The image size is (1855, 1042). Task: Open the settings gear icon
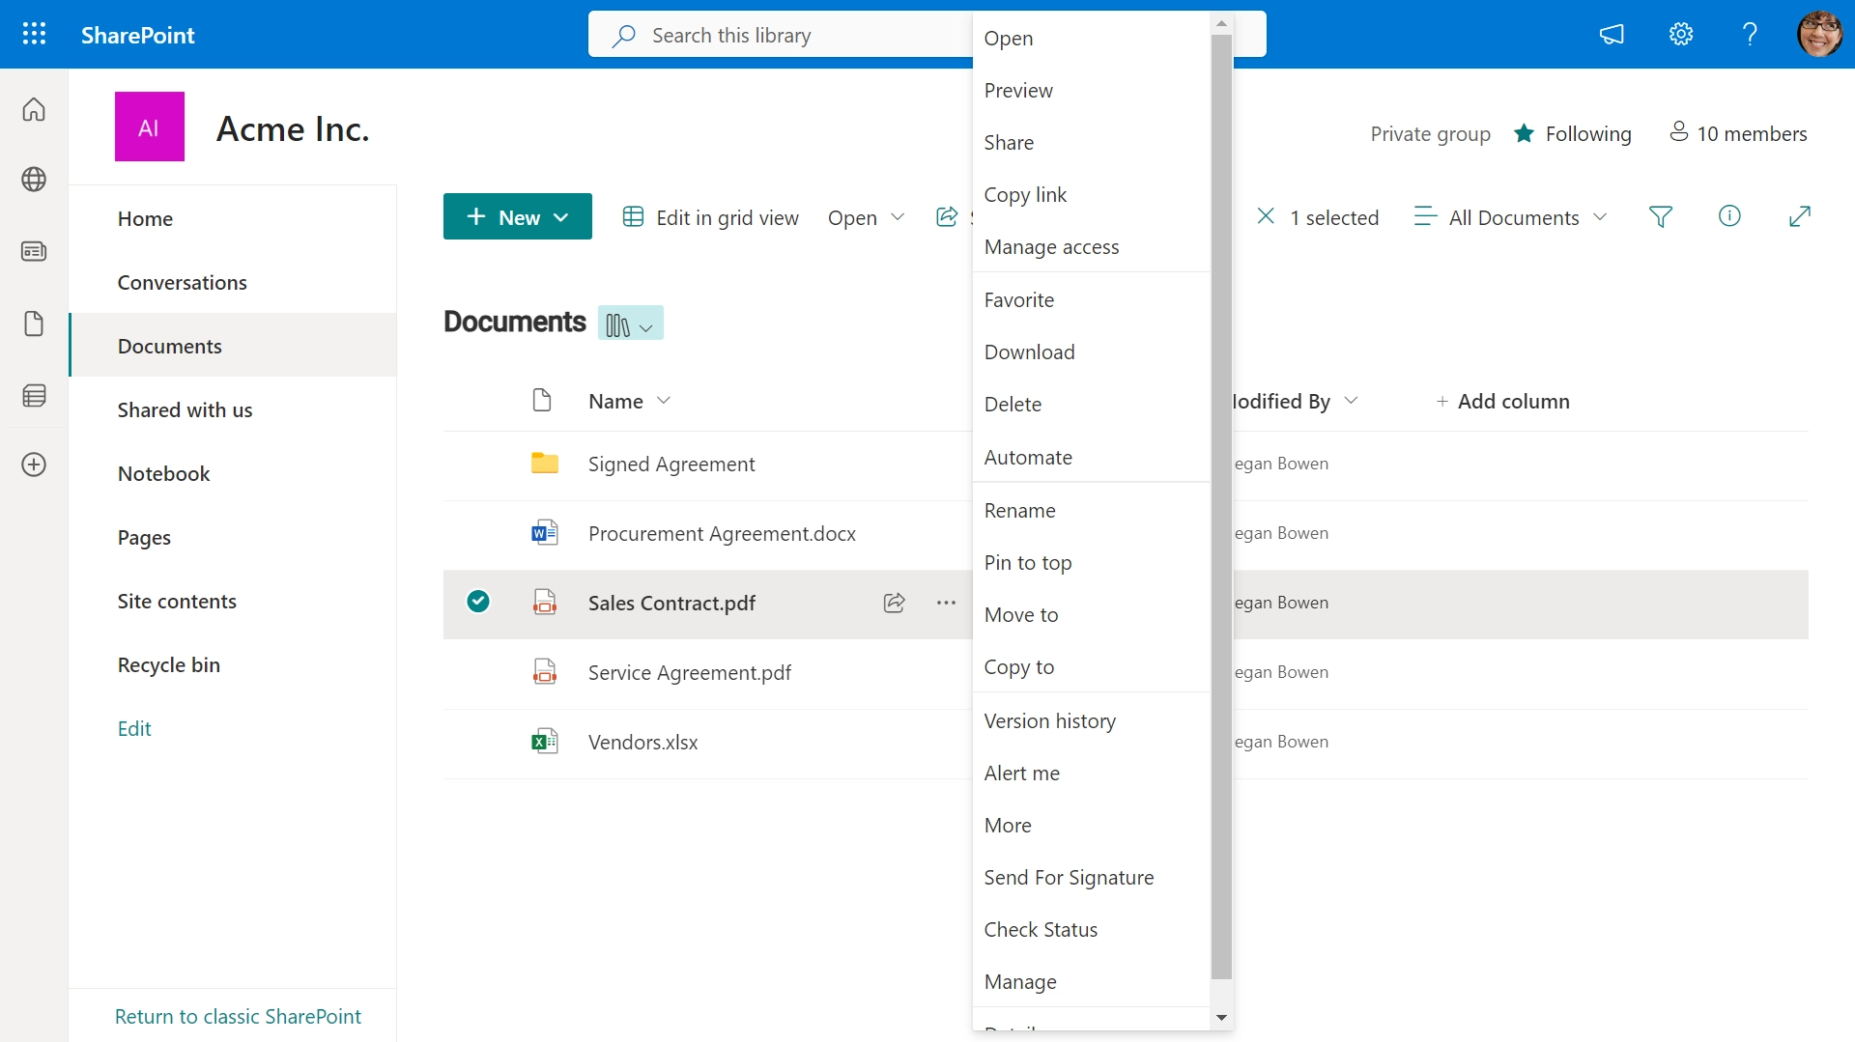(x=1681, y=35)
